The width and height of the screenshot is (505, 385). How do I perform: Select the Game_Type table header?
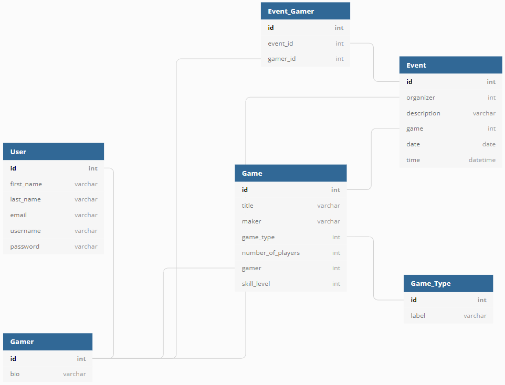click(448, 283)
